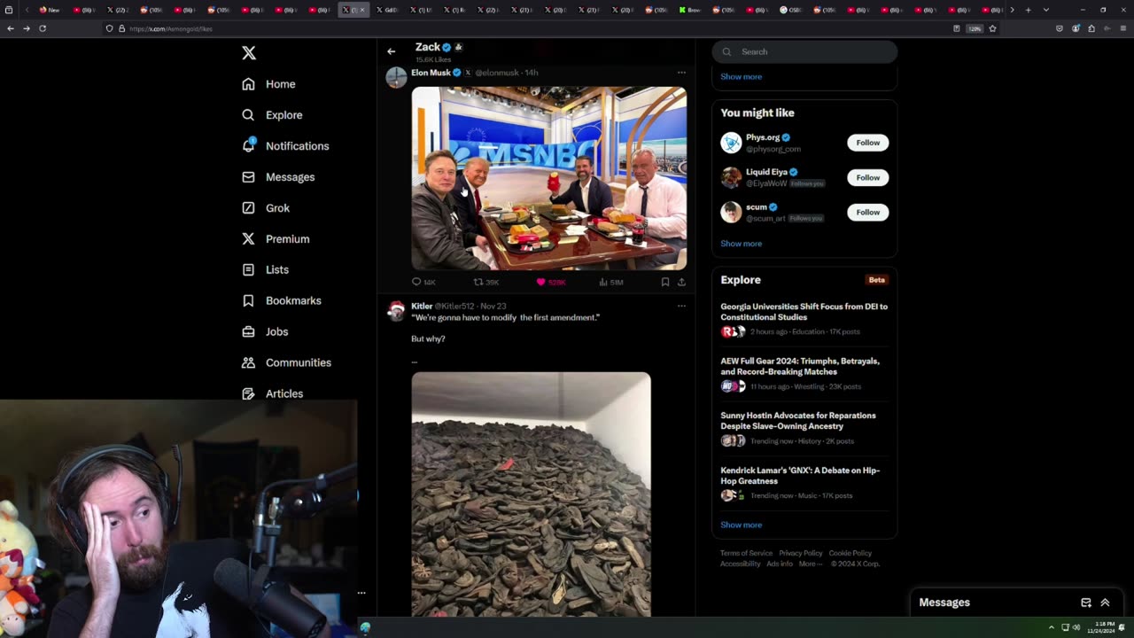Click Show more above You might like
The height and width of the screenshot is (638, 1134).
741,76
